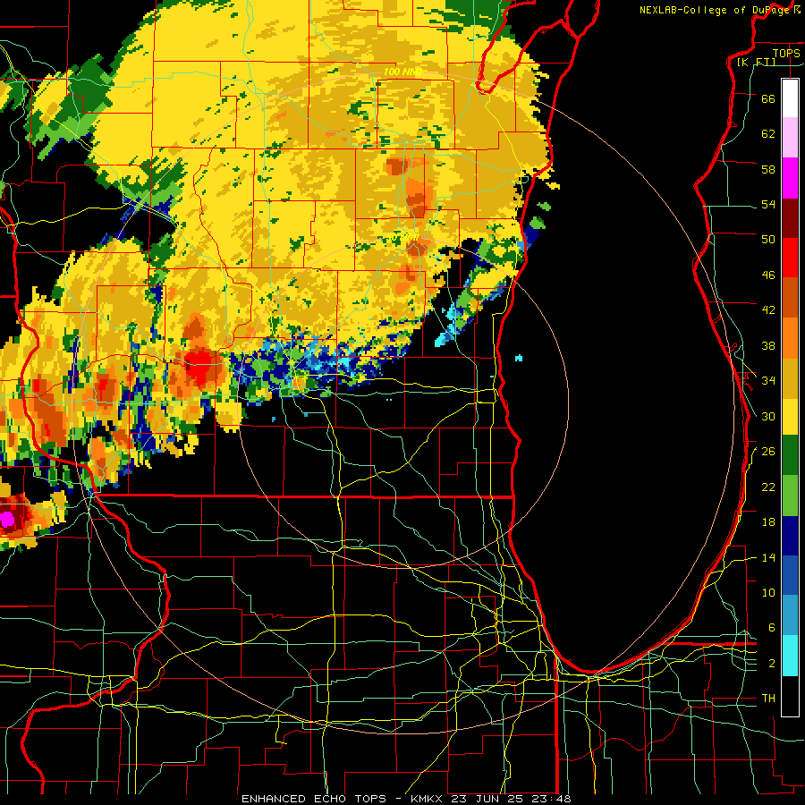805x805 pixels.
Task: Click the 14 legend value
Action: 768,557
